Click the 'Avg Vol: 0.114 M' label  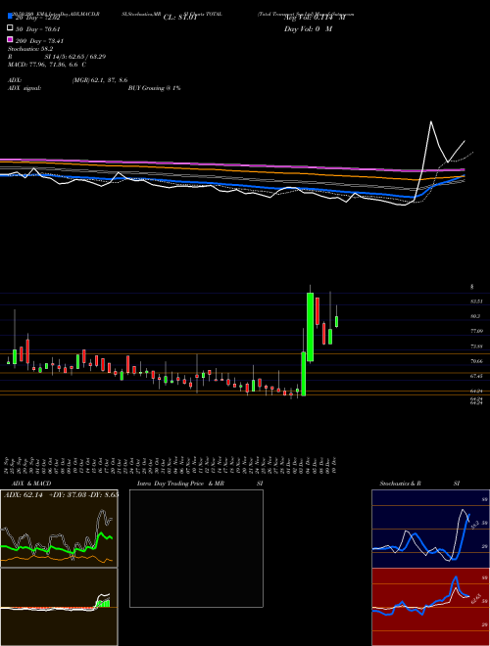click(315, 18)
